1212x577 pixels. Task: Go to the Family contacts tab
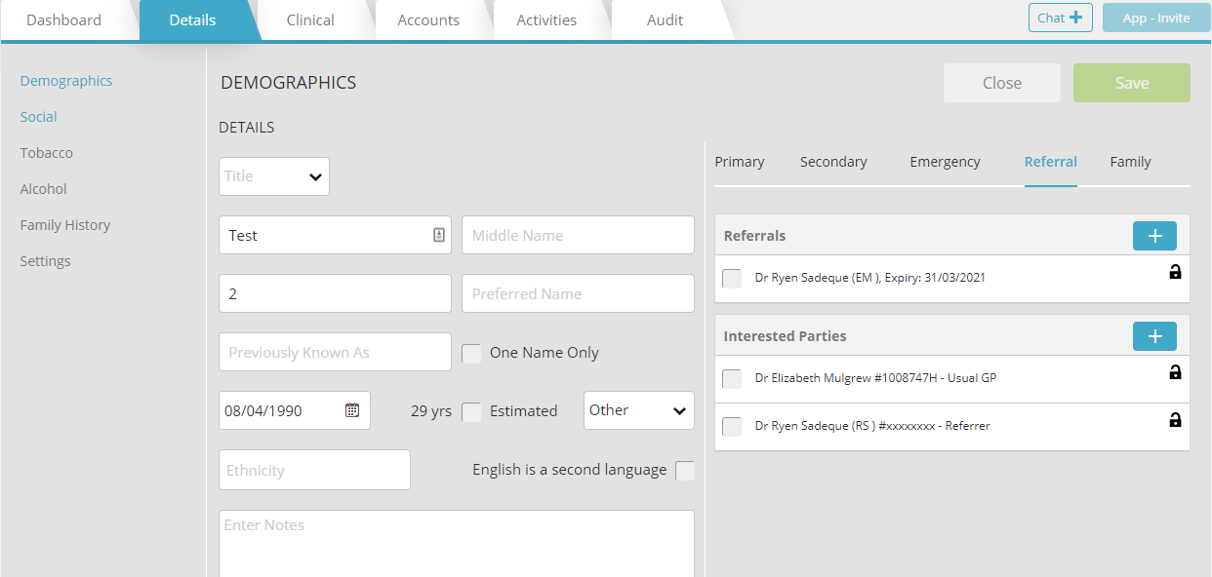point(1130,162)
